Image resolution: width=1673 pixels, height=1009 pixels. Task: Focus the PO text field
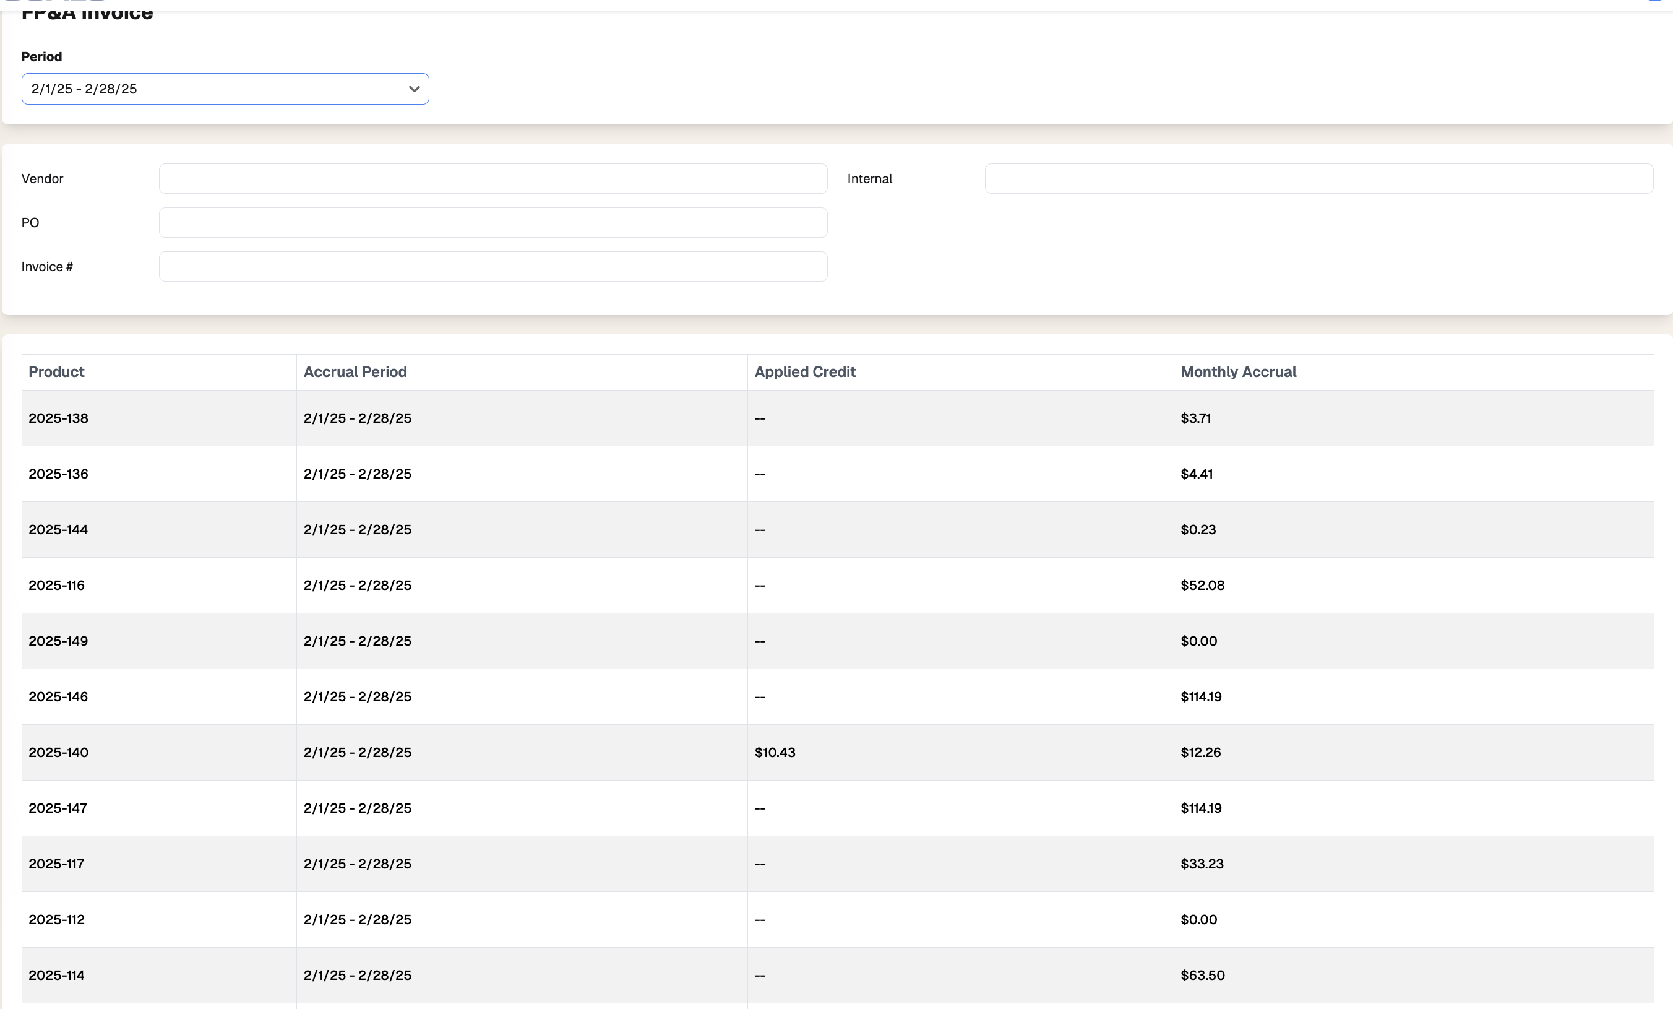coord(492,223)
